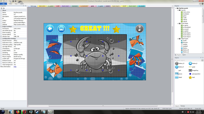This screenshot has height=114, width=204.
Task: Switch to the Home ribbon tab
Action: [10, 4]
